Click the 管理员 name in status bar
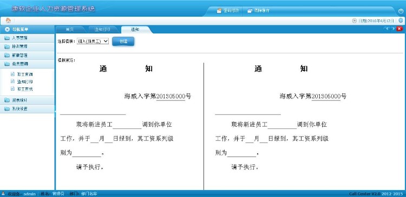Image resolution: width=406 pixels, height=197 pixels. click(58, 194)
